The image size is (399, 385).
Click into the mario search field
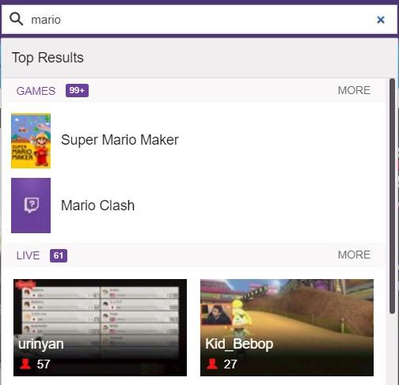click(199, 20)
